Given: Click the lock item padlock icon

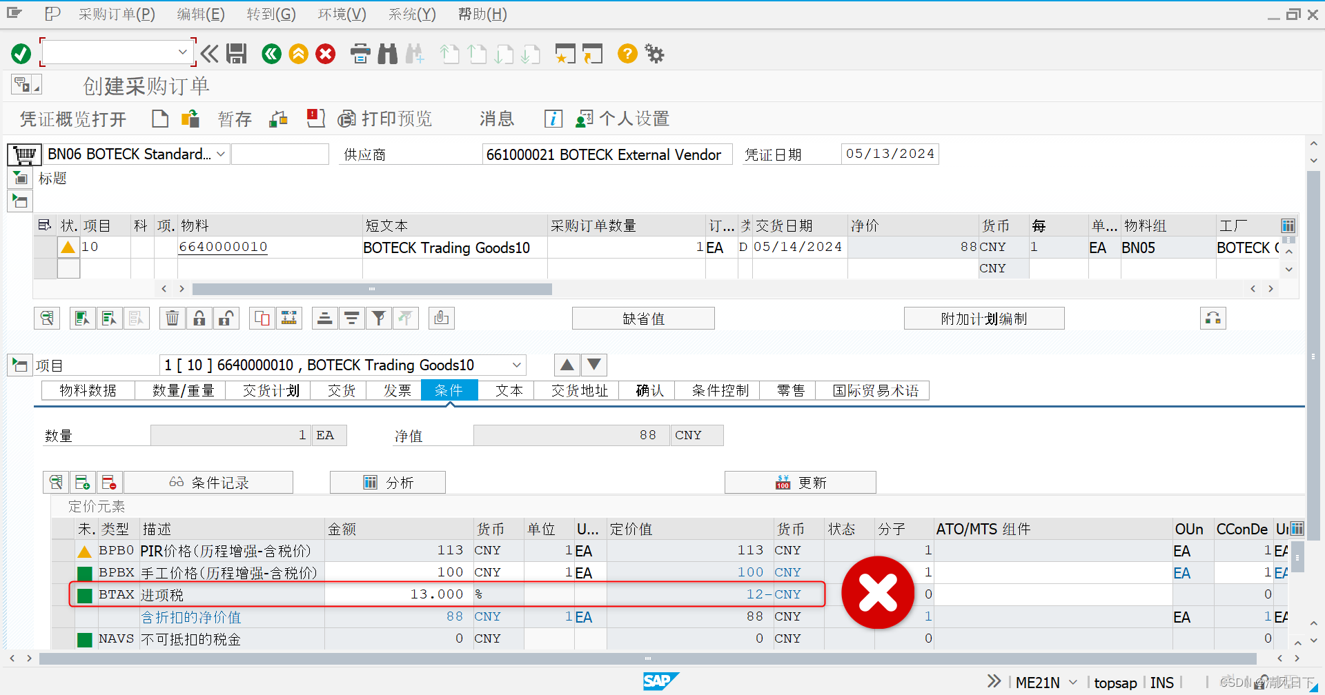Looking at the screenshot, I should tap(199, 318).
